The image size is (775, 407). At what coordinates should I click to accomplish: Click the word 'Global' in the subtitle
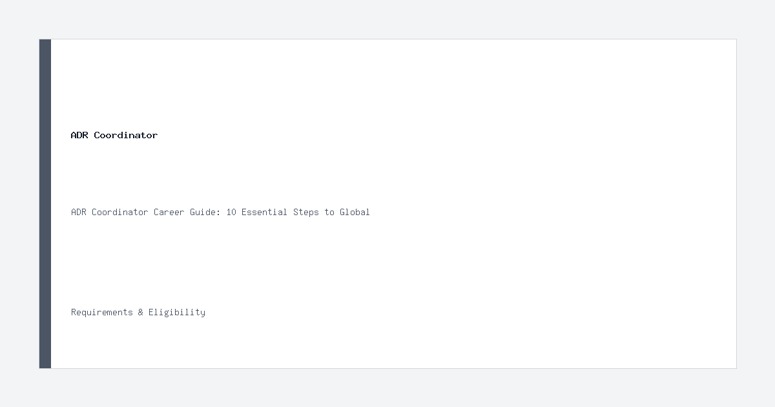pyautogui.click(x=355, y=212)
